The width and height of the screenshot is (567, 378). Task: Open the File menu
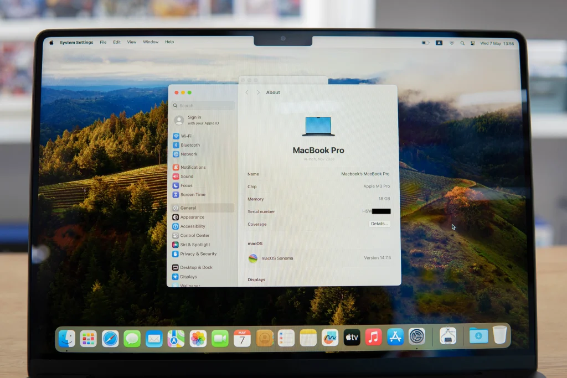click(103, 42)
